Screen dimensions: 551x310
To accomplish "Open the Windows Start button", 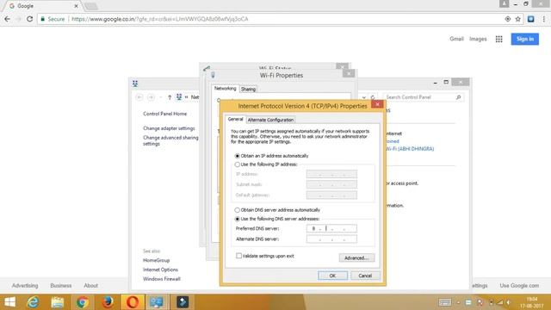I will 9,302.
